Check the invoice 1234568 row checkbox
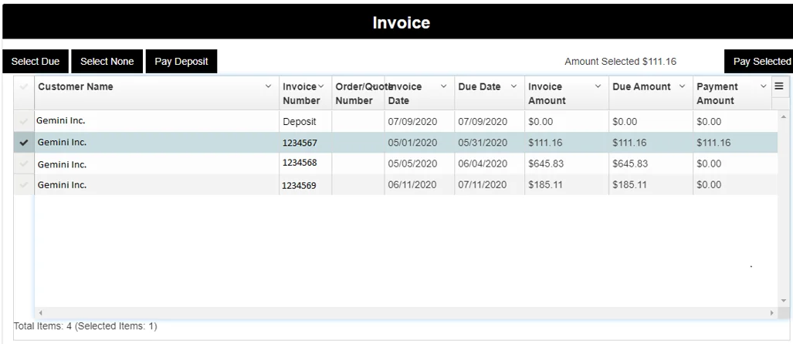 [x=23, y=164]
